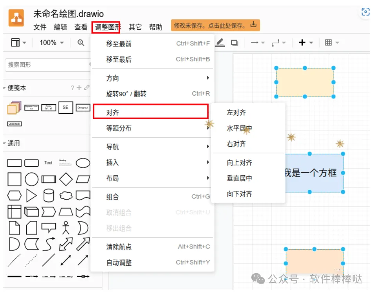374x294 pixels.
Task: Select the callout speech bubble shape
Action: [x=49, y=228]
